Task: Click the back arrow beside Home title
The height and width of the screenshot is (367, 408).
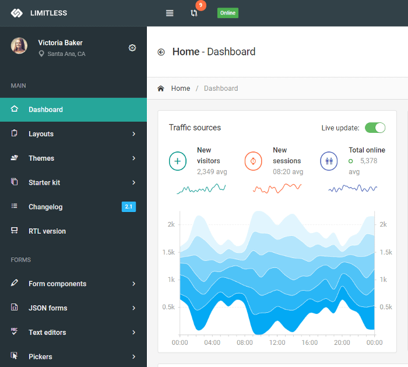Action: coord(161,52)
